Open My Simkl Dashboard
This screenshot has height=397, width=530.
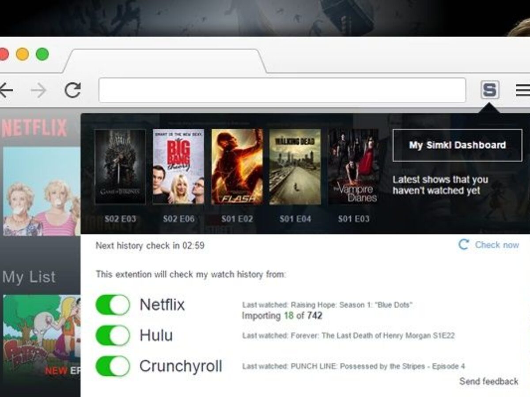[457, 145]
